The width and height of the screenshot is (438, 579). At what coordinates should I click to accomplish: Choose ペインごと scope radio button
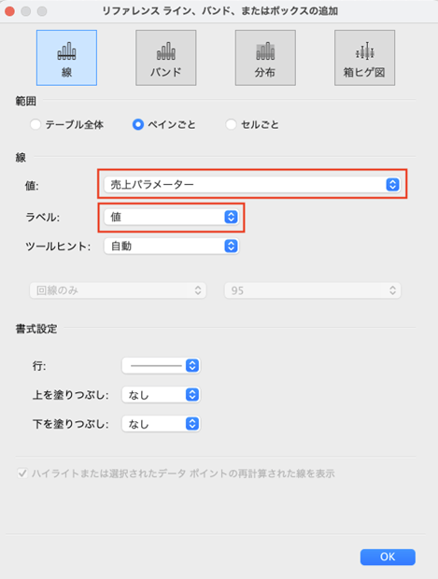[x=138, y=124]
